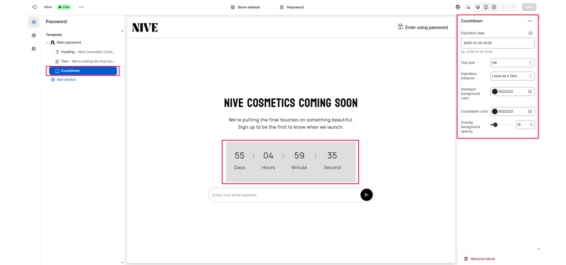Screen dimensions: 566x265
Task: Open the Store default market selector
Action: (244, 7)
